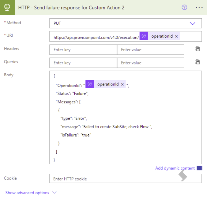This screenshot has height=200, width=207.
Task: Click the Cookie field label
Action: [x=10, y=178]
